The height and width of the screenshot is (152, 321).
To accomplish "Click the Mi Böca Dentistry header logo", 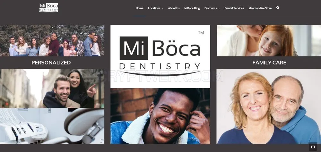I will tap(49, 8).
